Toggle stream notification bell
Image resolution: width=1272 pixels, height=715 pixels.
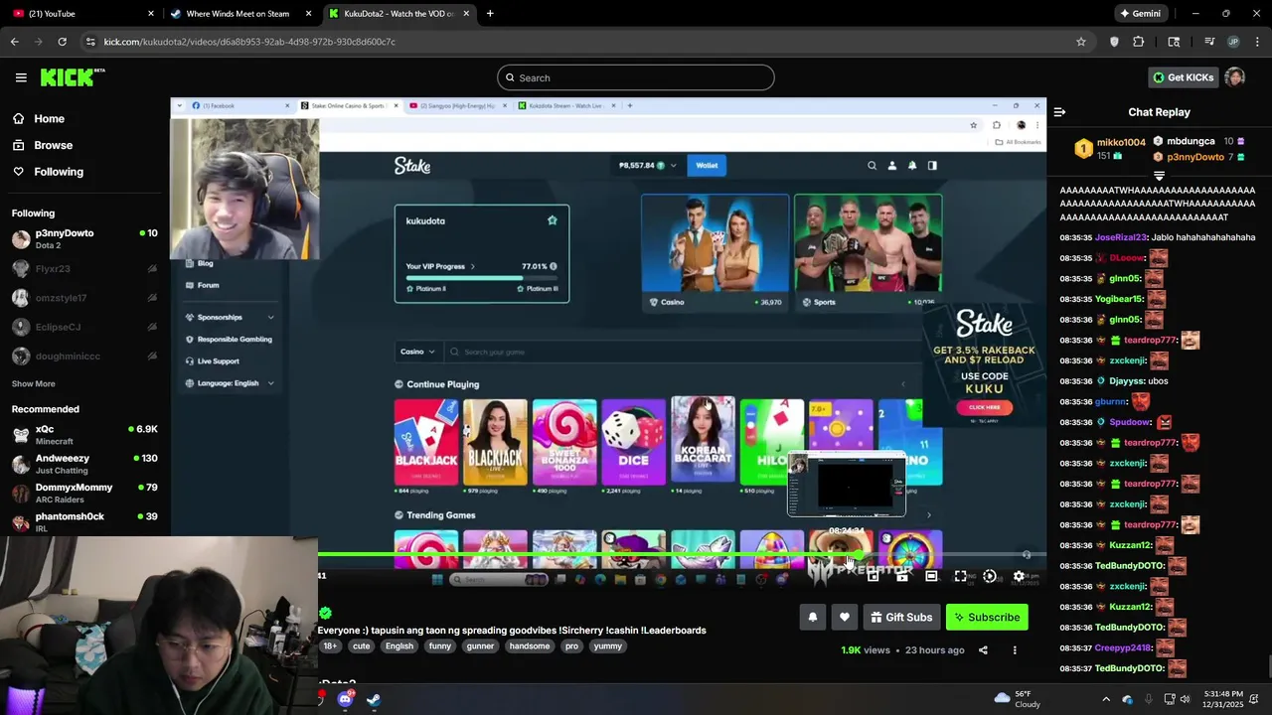(x=812, y=618)
